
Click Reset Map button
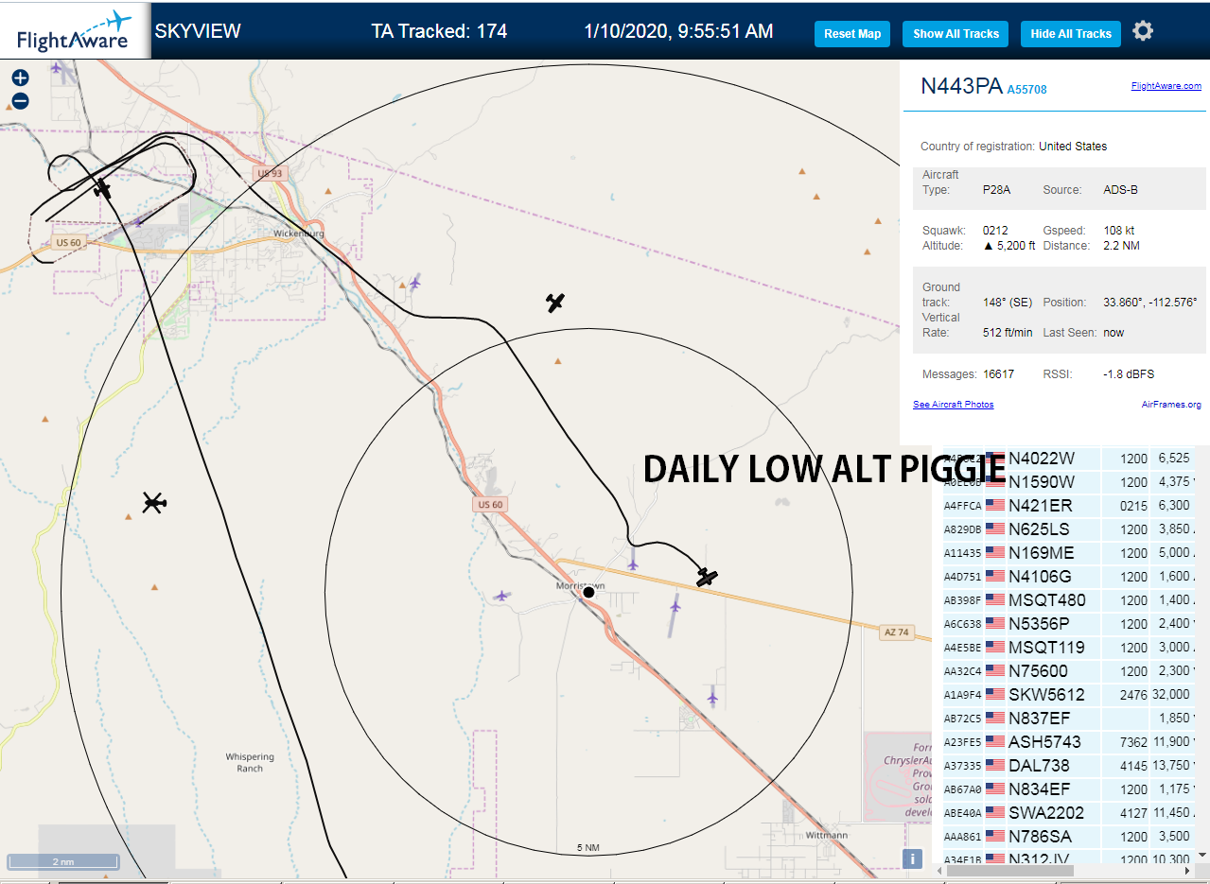(852, 34)
